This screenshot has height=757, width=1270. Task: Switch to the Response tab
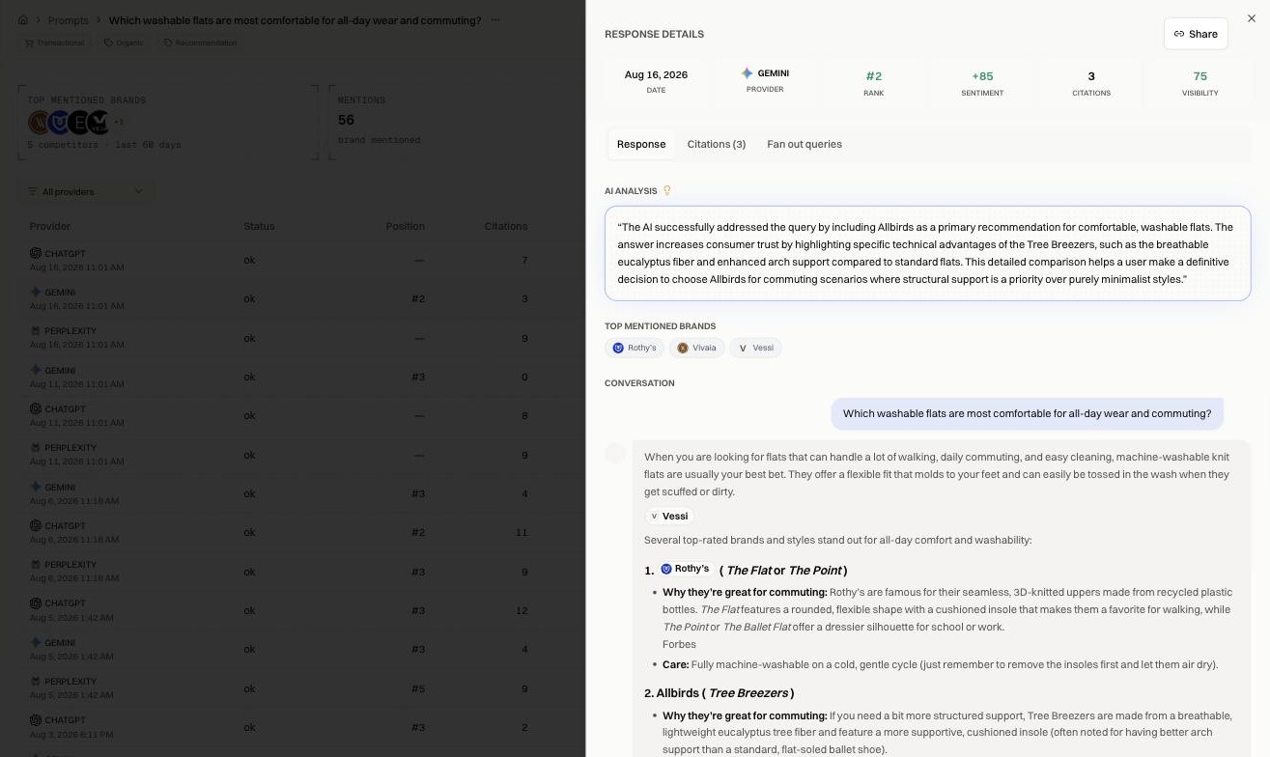pos(641,144)
